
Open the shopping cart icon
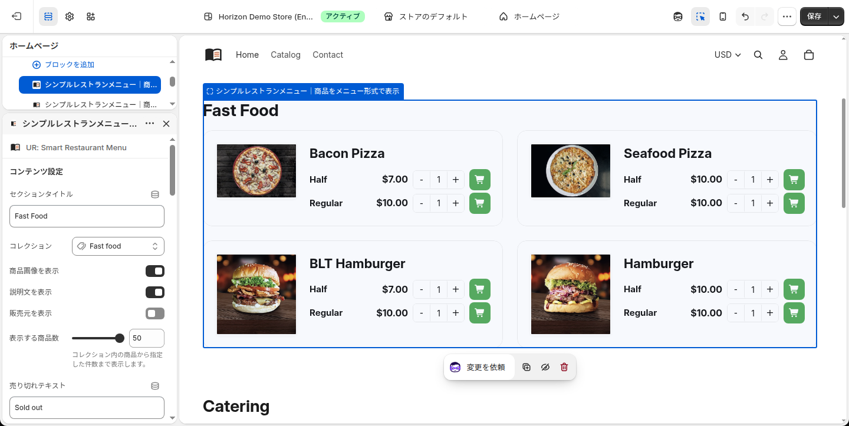tap(809, 55)
